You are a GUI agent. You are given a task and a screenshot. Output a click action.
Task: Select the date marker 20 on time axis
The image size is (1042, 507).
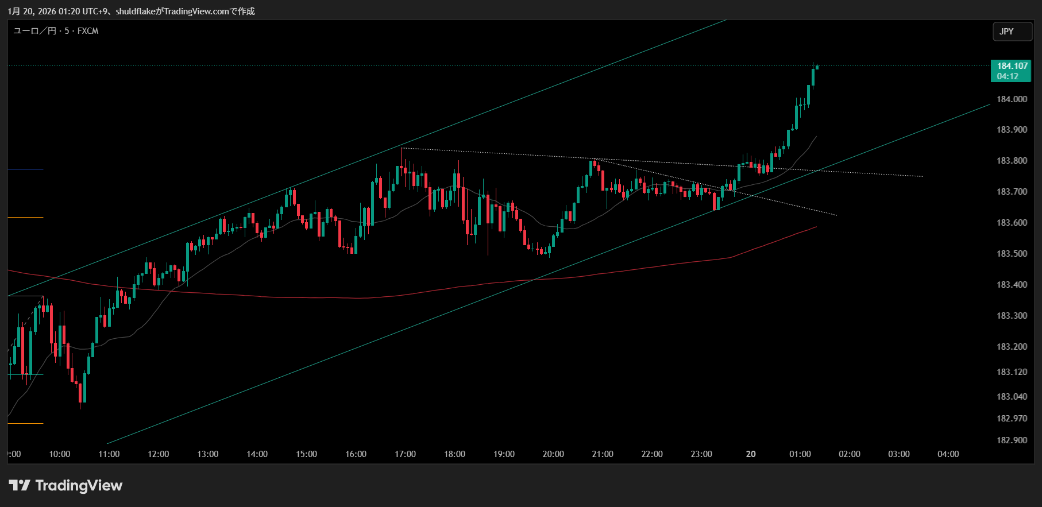751,454
